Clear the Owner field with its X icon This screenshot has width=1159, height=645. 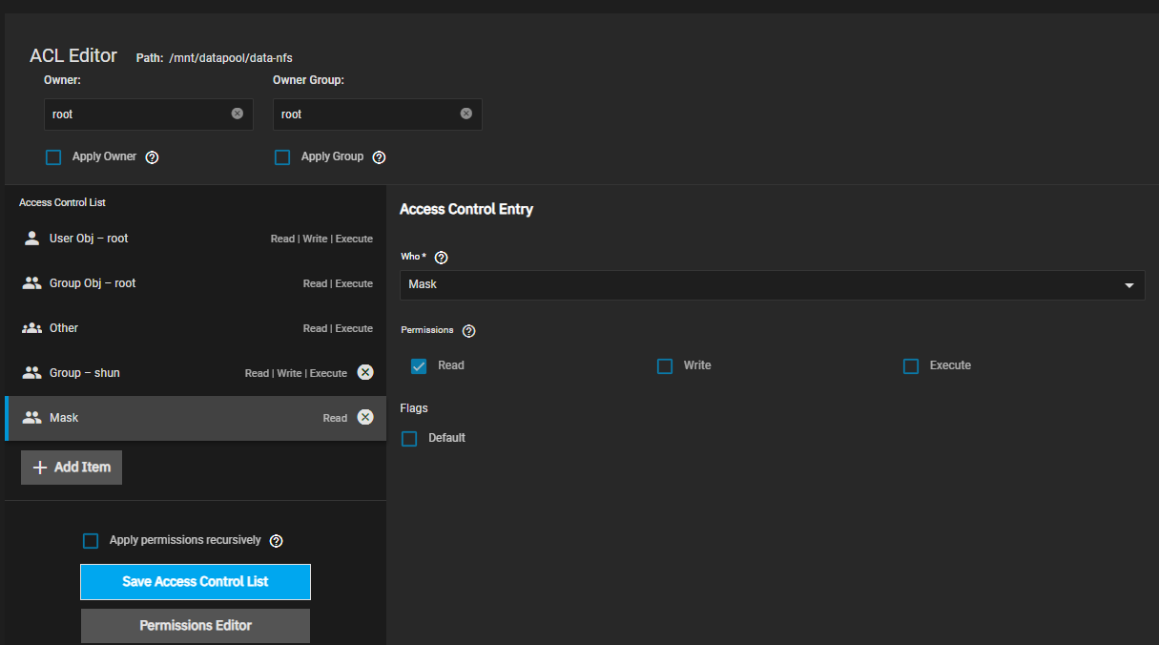237,114
